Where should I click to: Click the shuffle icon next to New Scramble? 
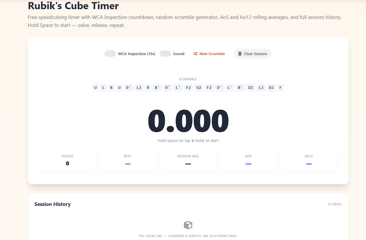click(x=195, y=54)
